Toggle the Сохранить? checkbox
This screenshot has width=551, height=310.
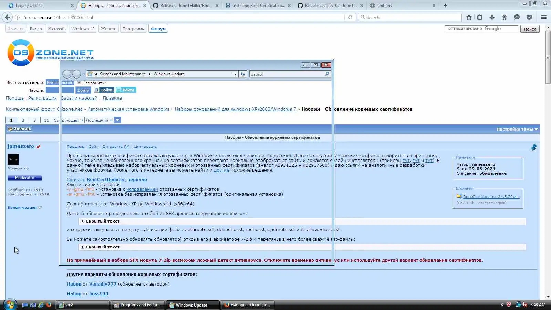(x=79, y=82)
